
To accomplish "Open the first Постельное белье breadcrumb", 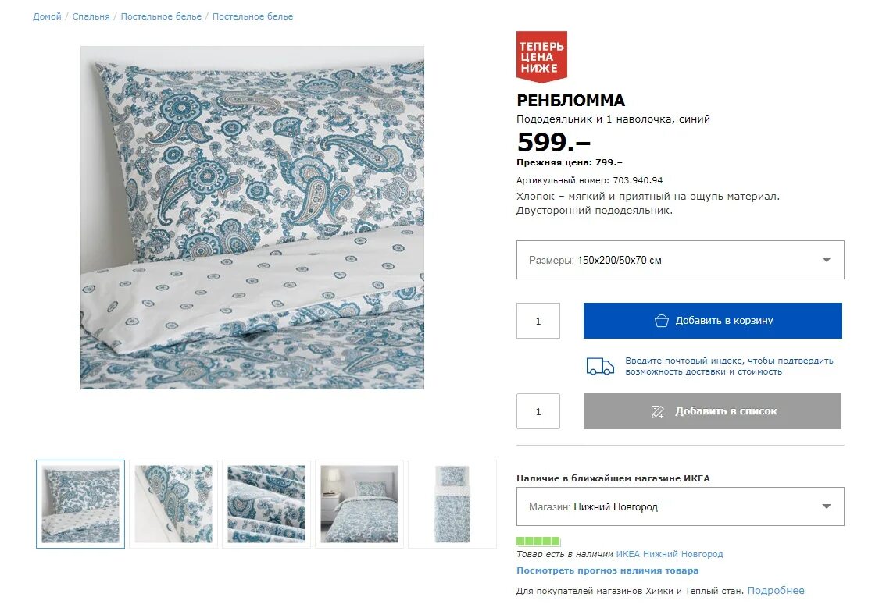I will click(x=161, y=16).
